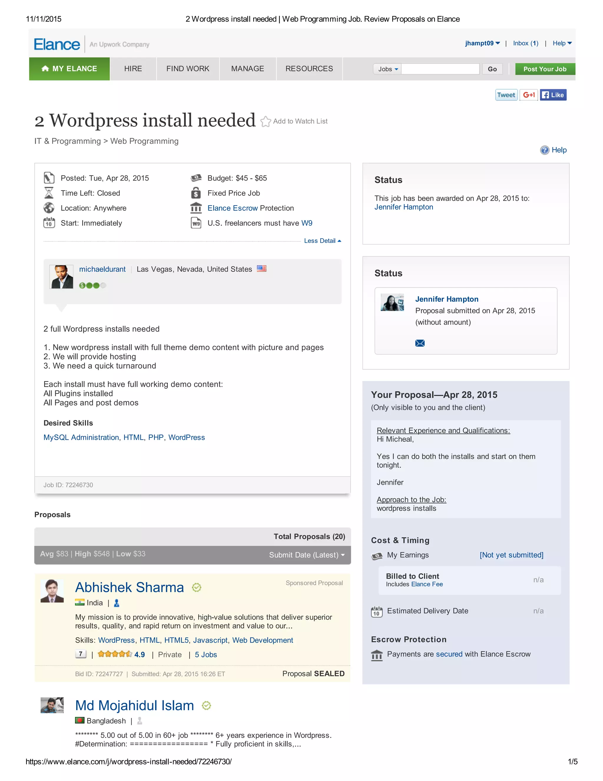Open Md Mojahidul Islam's profile thumbnail
Viewport: 603px width, 781px height.
point(52,705)
